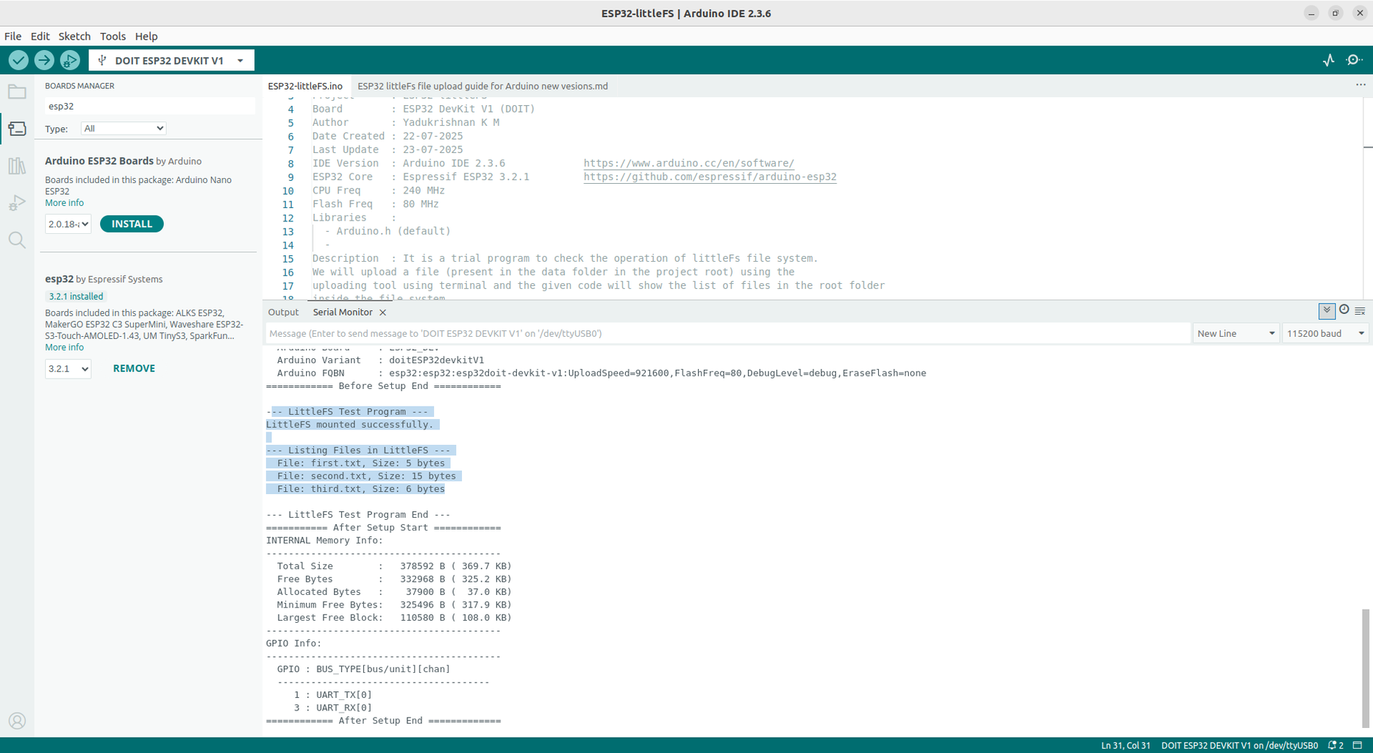Click the "Arduino ESP32 Boards" package title

[99, 161]
